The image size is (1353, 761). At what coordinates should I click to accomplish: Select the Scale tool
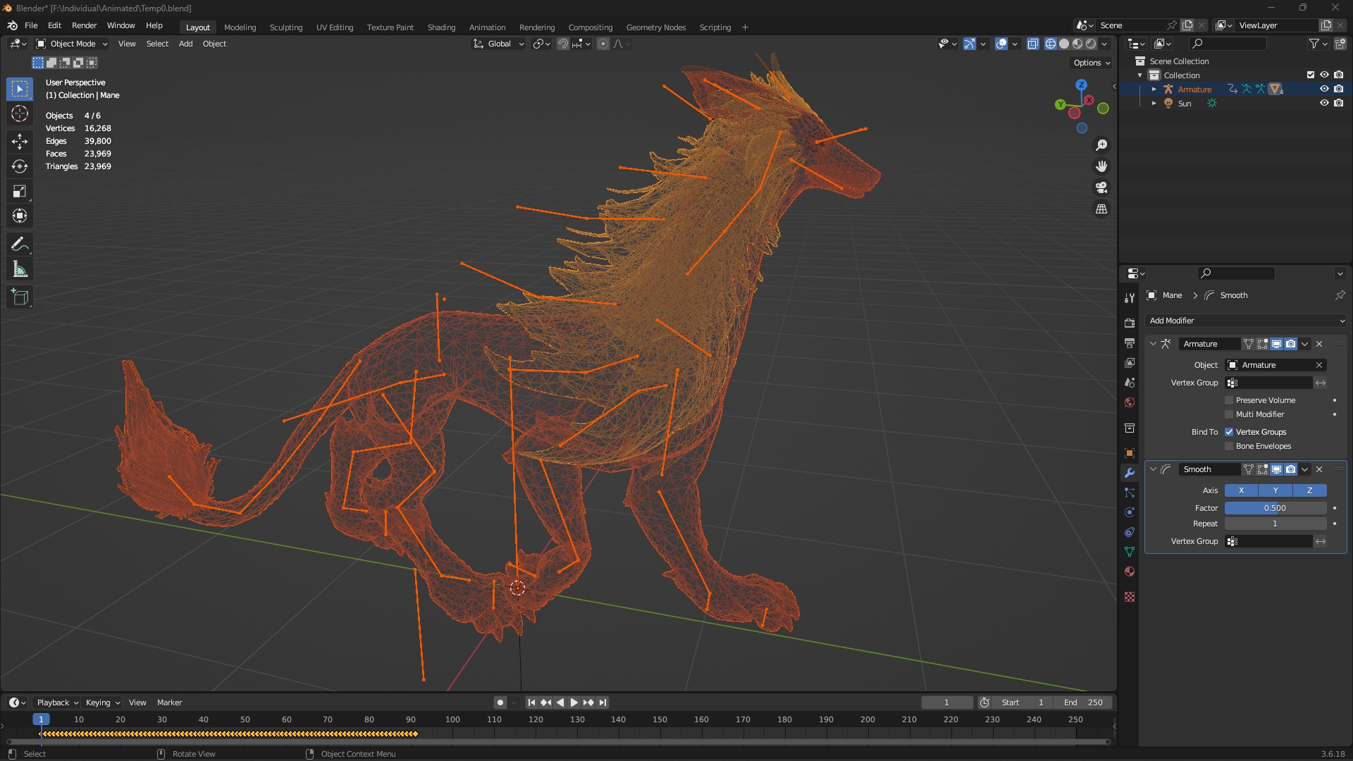point(20,191)
